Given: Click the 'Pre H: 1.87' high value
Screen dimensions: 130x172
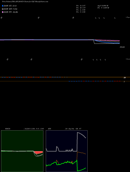Looking at the screenshot, I should pyautogui.click(x=81, y=8).
